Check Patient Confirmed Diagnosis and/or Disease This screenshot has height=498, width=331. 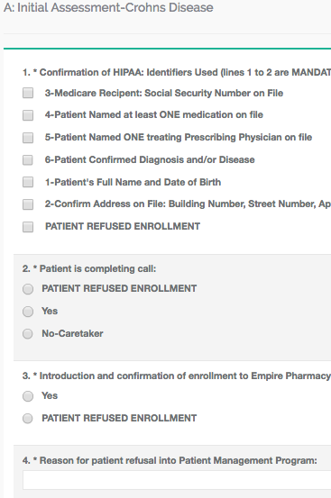tap(28, 159)
